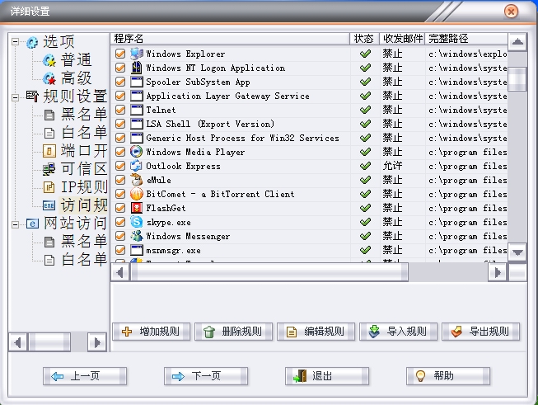Click the icon beside 普通 in the tree
Viewport: 538px width, 405px height.
click(49, 60)
